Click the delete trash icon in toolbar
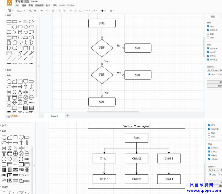The width and height of the screenshot is (222, 194). [x=53, y=11]
